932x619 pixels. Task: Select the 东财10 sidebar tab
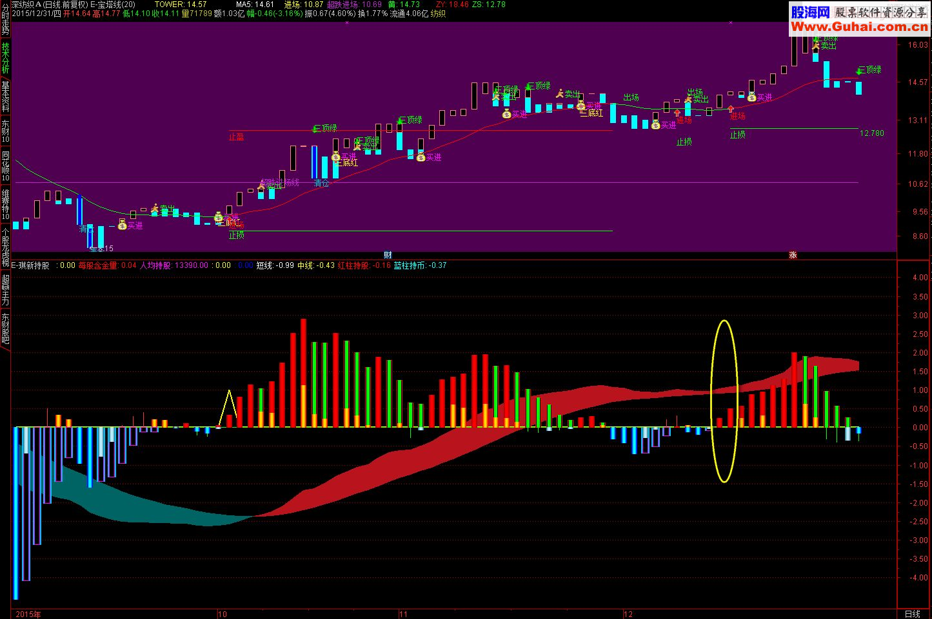coord(5,131)
